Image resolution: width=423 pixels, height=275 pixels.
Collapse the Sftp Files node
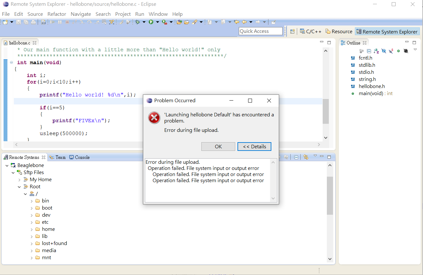pos(13,172)
